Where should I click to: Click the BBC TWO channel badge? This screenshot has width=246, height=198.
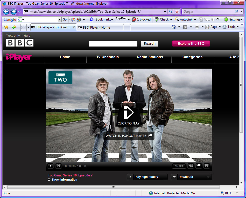click(x=60, y=78)
